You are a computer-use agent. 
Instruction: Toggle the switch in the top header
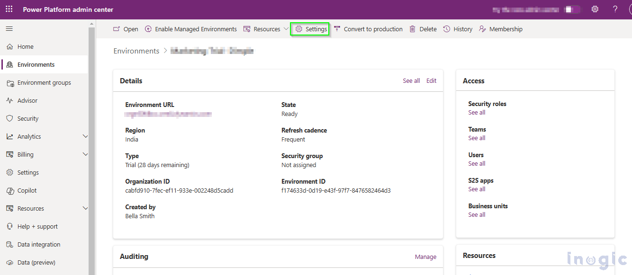[x=572, y=9]
